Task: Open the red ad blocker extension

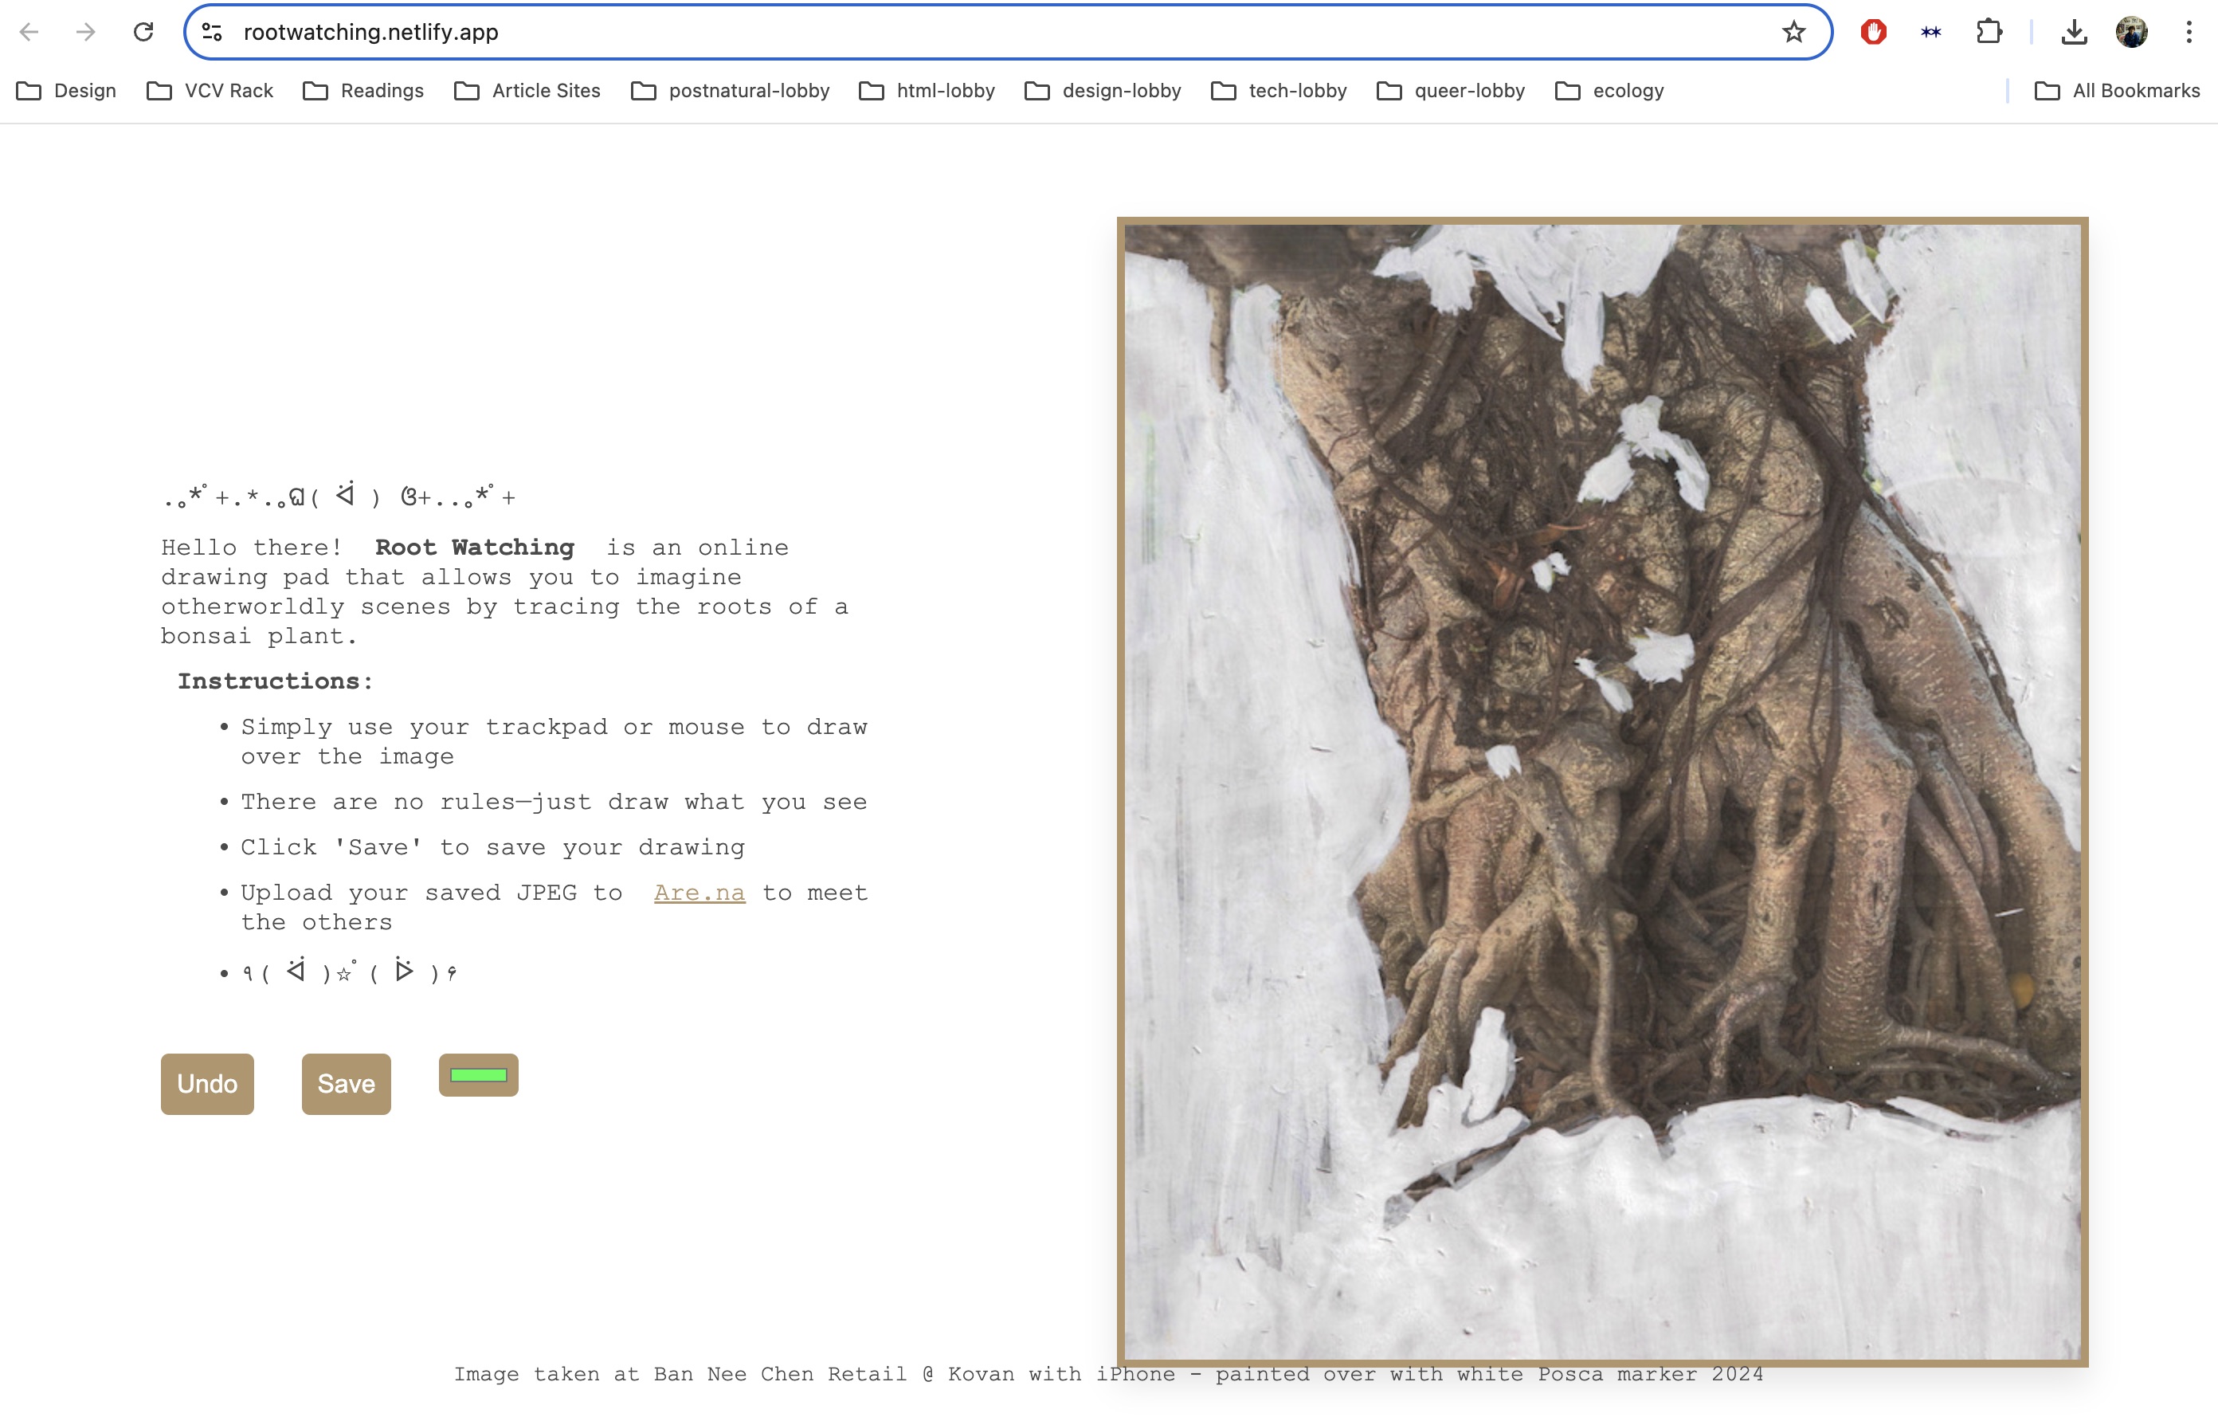Action: click(1873, 33)
